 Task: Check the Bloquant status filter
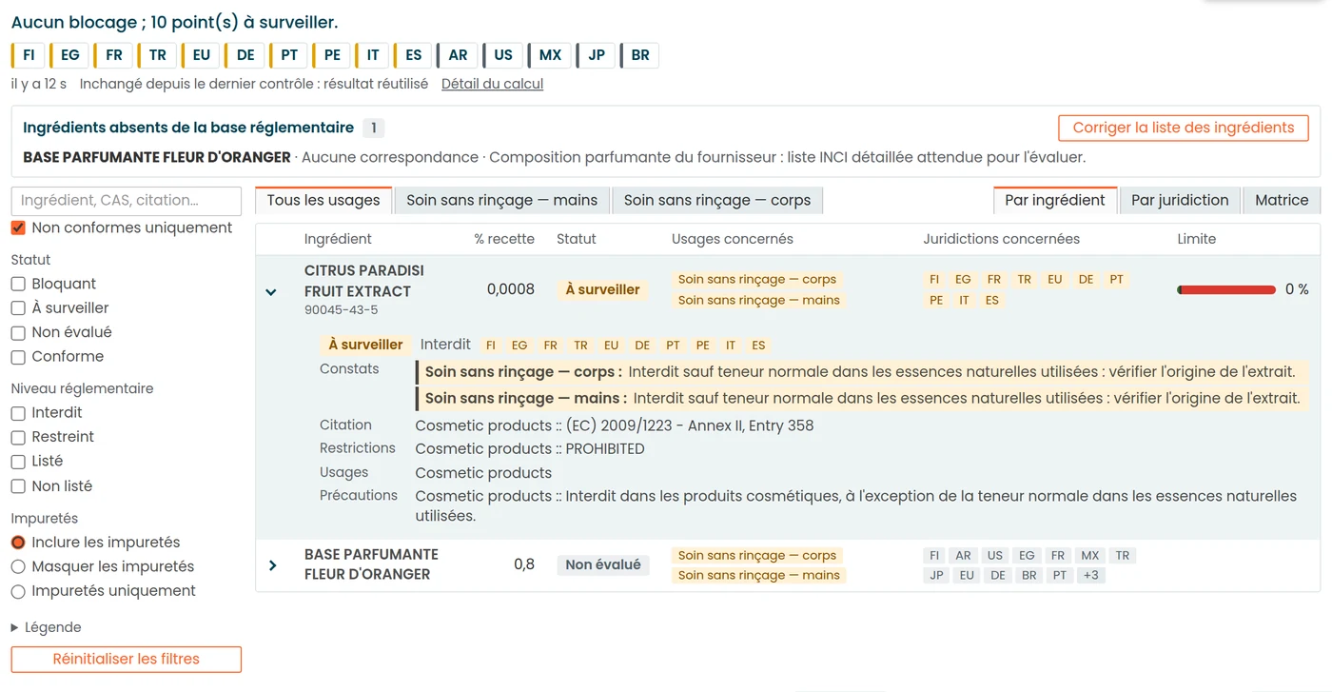coord(17,284)
